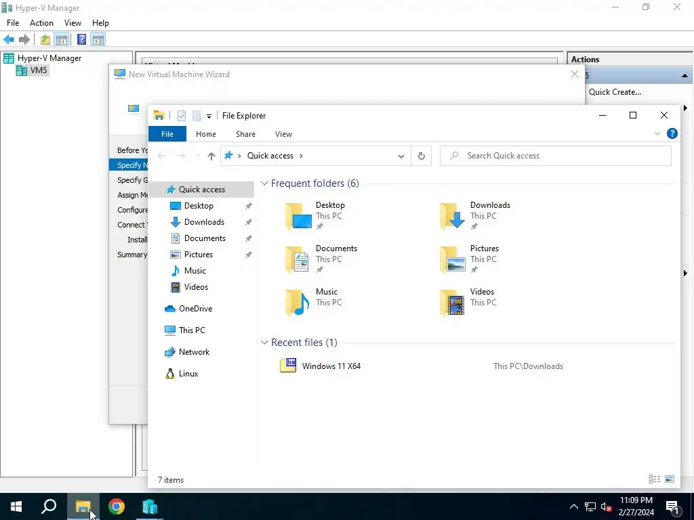Show hidden system tray icons chevron
This screenshot has width=694, height=520.
pos(573,506)
